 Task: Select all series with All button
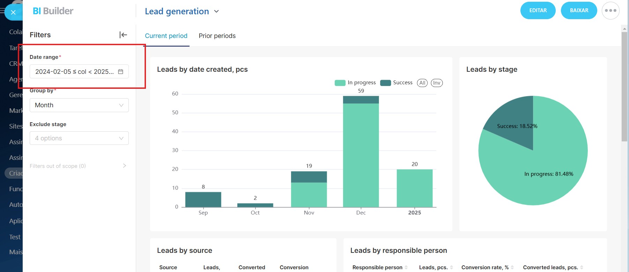tap(422, 83)
